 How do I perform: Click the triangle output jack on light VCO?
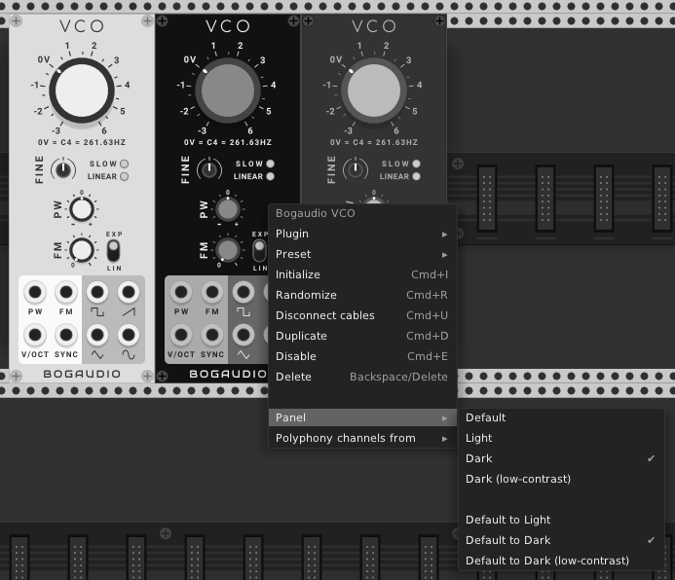97,335
